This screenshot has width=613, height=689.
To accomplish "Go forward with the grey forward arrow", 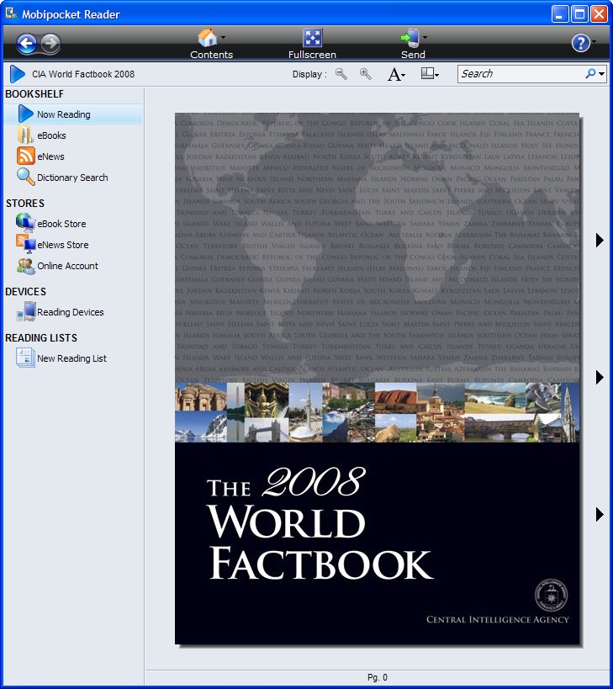I will click(x=50, y=44).
